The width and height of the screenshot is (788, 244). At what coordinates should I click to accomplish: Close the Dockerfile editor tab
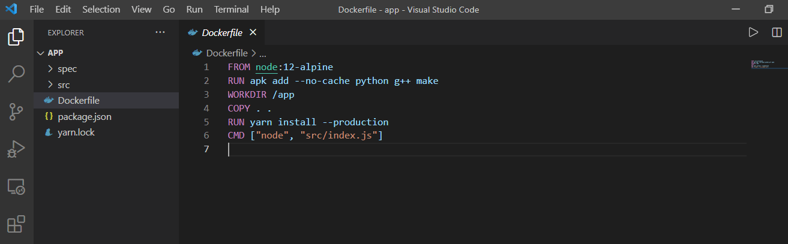[253, 32]
